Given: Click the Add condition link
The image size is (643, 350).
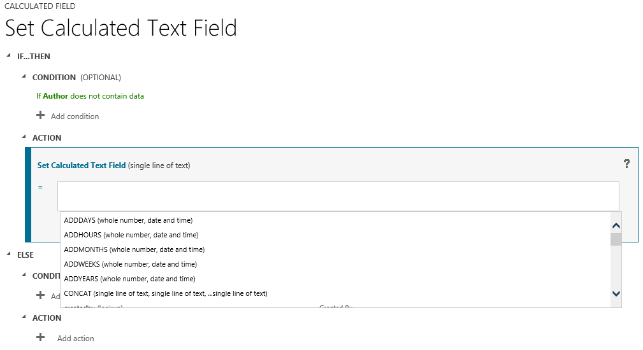Looking at the screenshot, I should [75, 116].
